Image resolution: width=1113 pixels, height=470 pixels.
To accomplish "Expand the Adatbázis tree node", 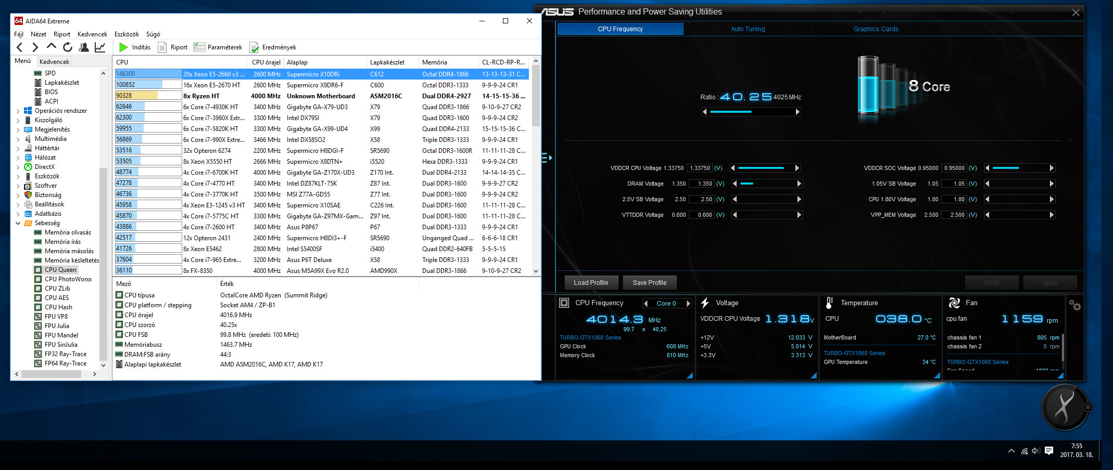I will click(x=18, y=214).
